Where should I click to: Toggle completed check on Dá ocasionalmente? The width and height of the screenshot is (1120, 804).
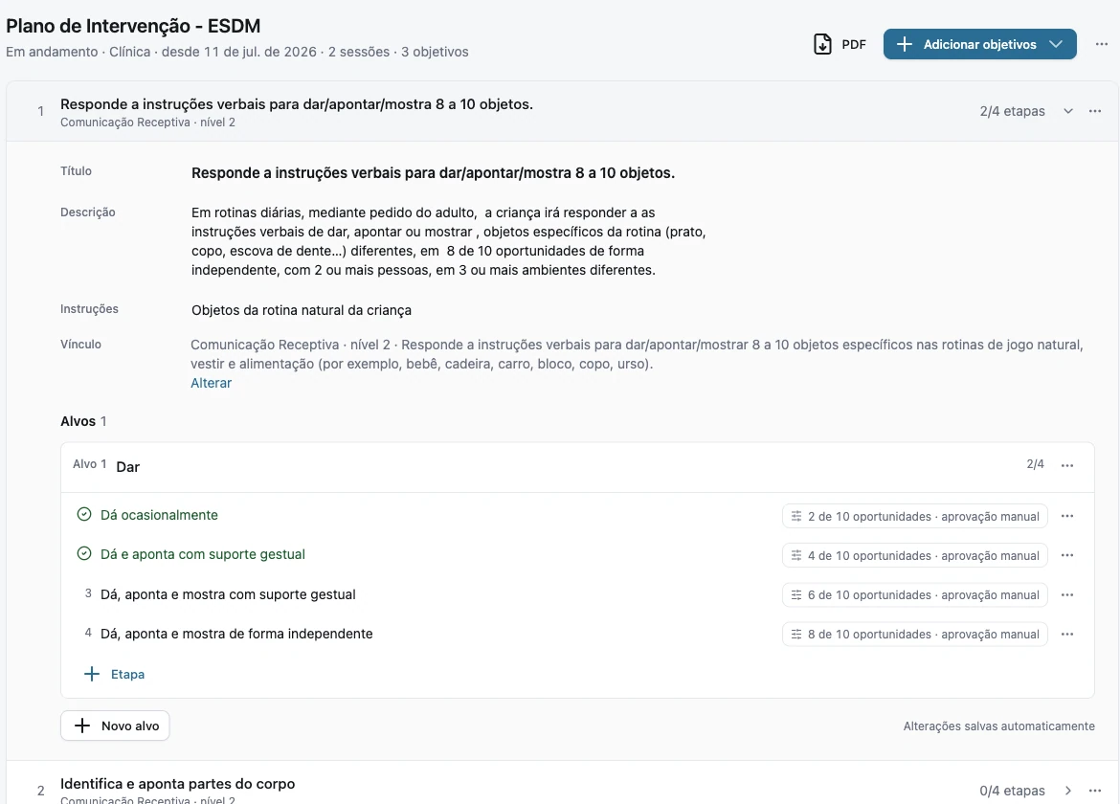(x=84, y=515)
